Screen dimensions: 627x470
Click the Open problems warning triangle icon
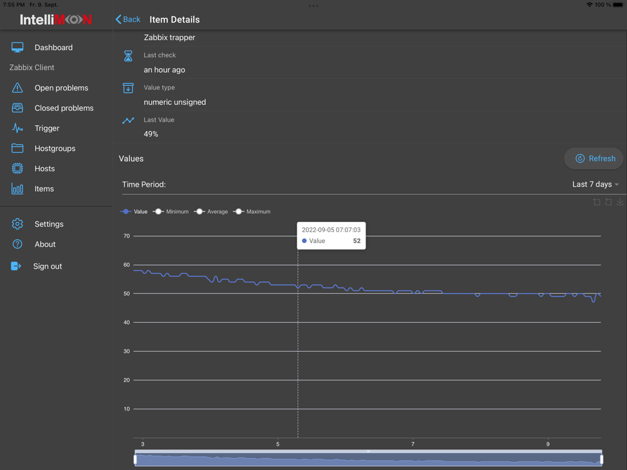17,88
